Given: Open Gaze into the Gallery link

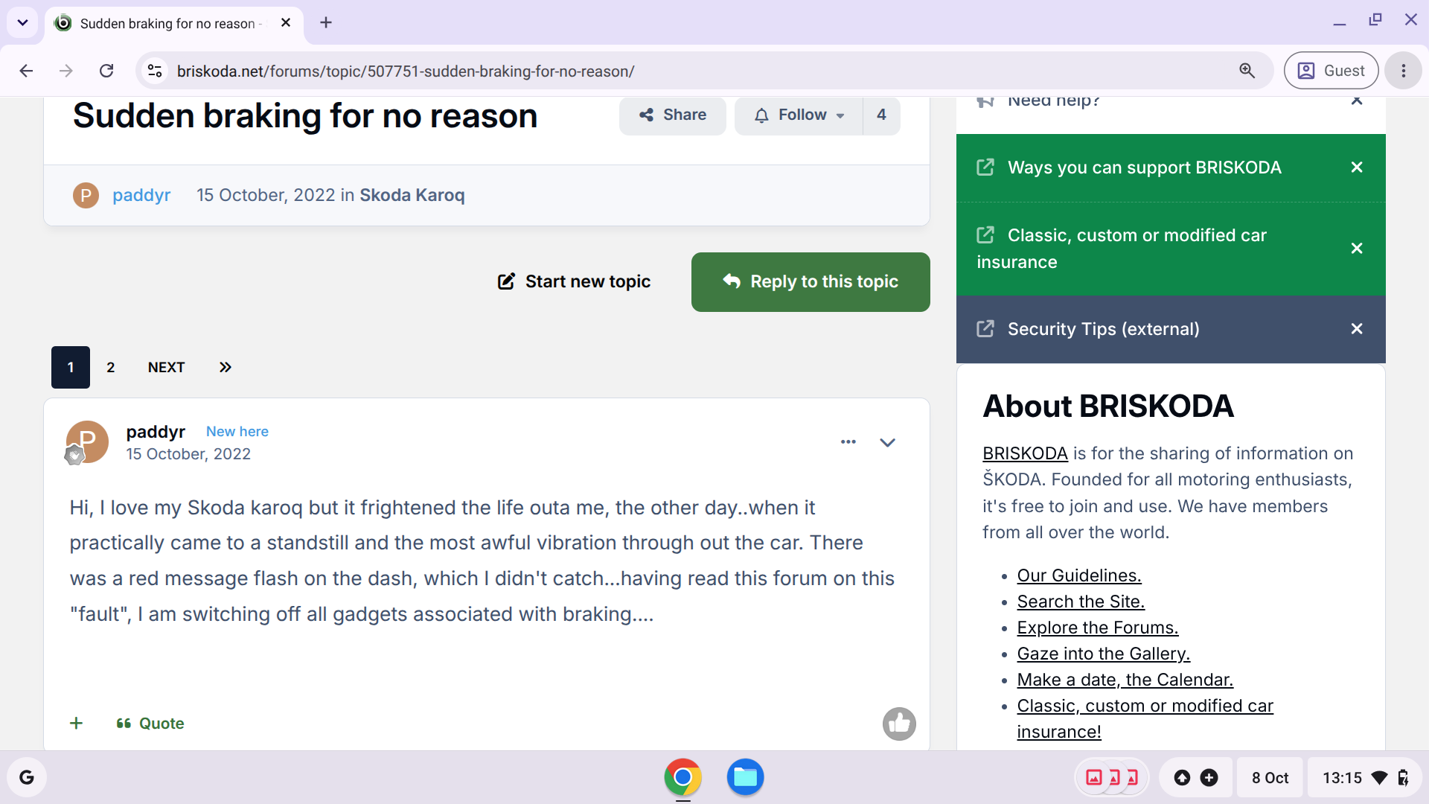Looking at the screenshot, I should 1104,654.
